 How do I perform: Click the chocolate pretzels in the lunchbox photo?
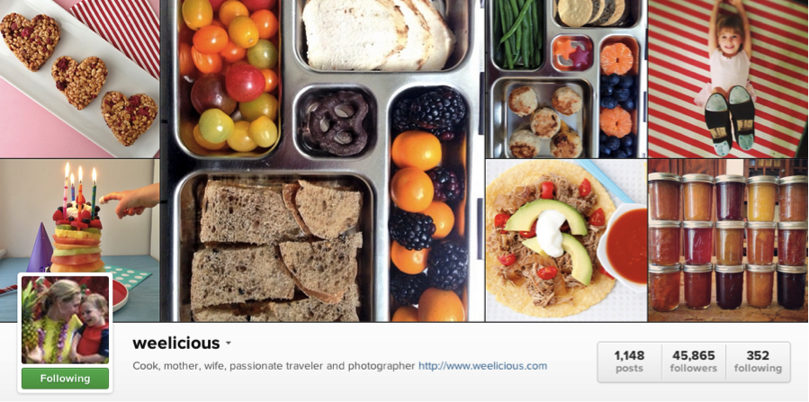pyautogui.click(x=336, y=122)
